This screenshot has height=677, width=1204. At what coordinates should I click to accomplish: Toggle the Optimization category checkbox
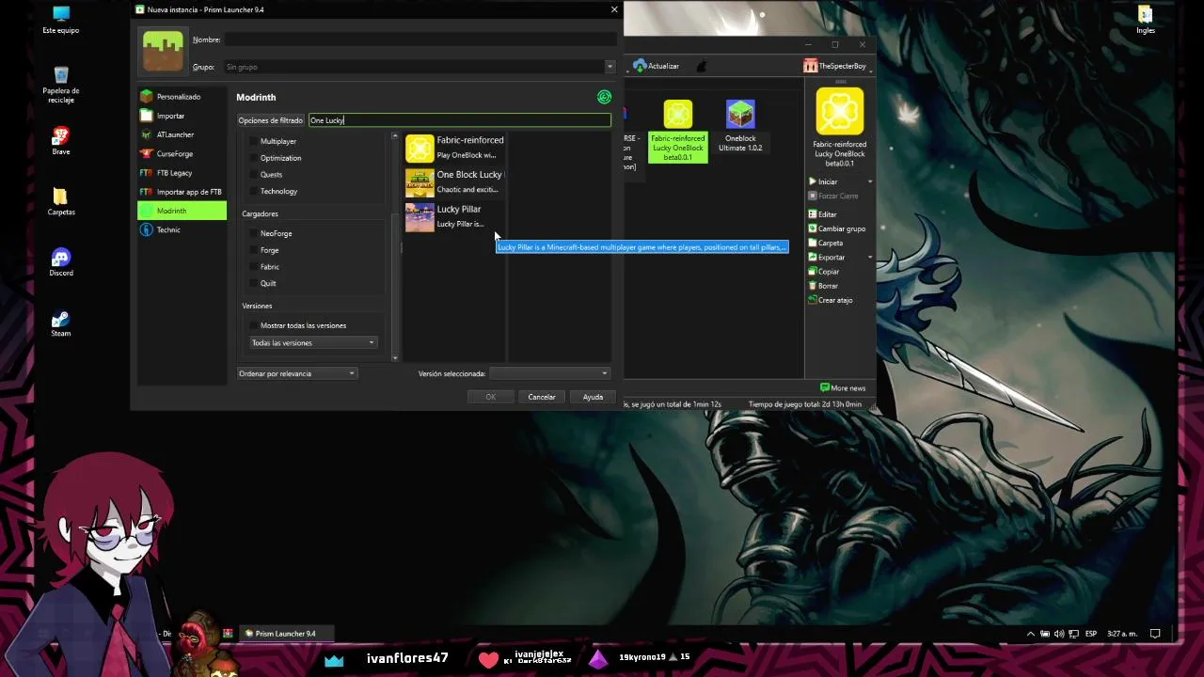[253, 158]
